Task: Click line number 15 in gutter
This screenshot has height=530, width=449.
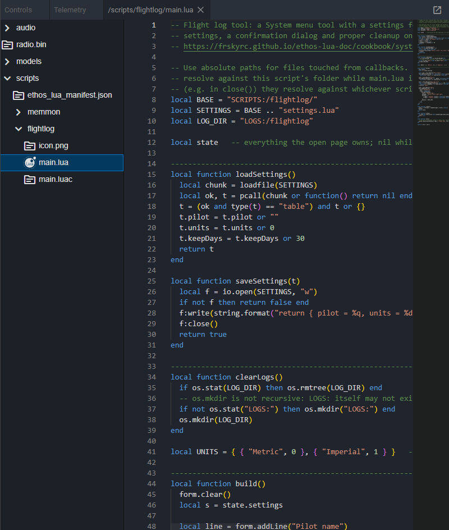Action: tap(152, 175)
